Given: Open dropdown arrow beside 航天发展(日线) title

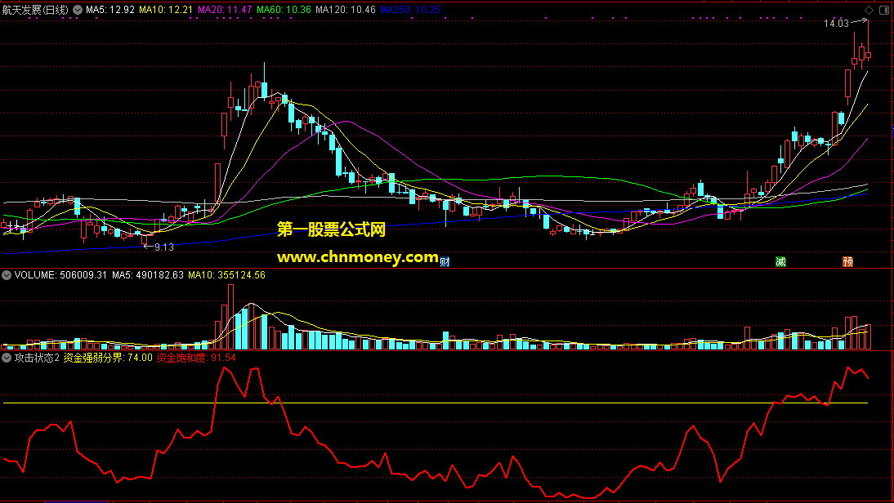Looking at the screenshot, I should click(78, 10).
